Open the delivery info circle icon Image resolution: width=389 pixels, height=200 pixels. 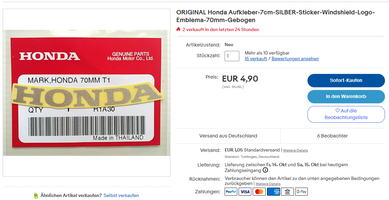(265, 170)
